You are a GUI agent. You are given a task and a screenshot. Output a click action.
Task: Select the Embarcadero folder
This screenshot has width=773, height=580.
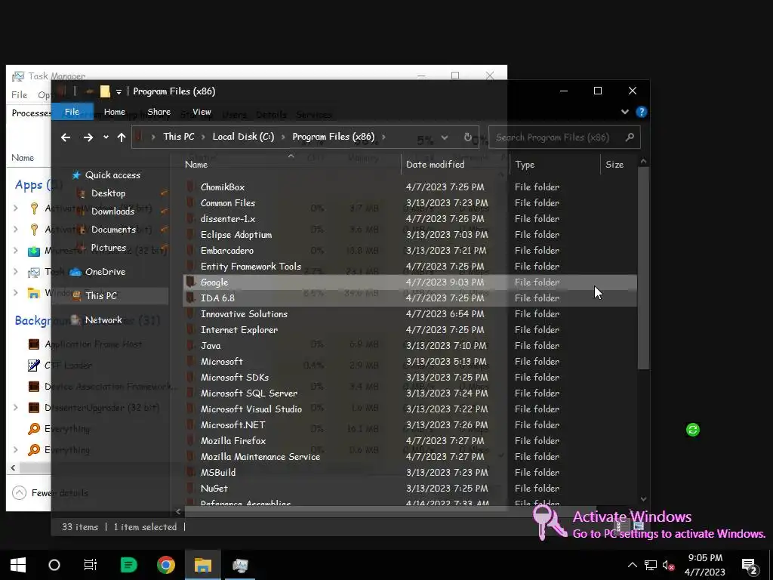point(226,251)
